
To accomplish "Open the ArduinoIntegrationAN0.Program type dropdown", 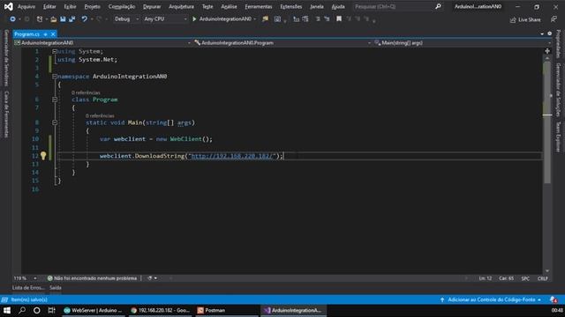I will coord(282,43).
